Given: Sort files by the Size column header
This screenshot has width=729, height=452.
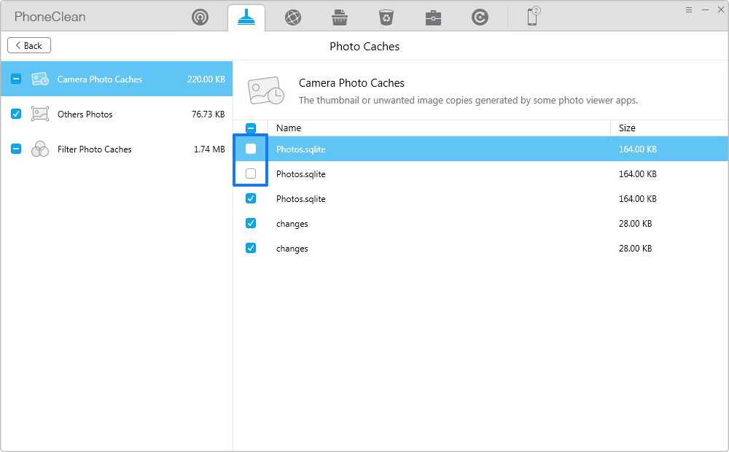Looking at the screenshot, I should tap(627, 128).
